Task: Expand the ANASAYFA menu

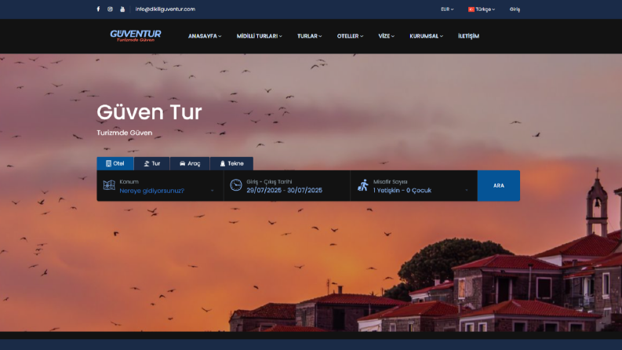Action: [205, 36]
